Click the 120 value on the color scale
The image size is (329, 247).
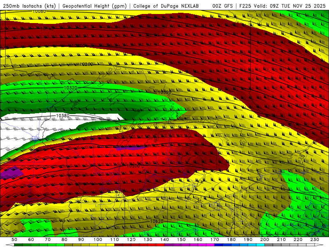tap(131, 240)
